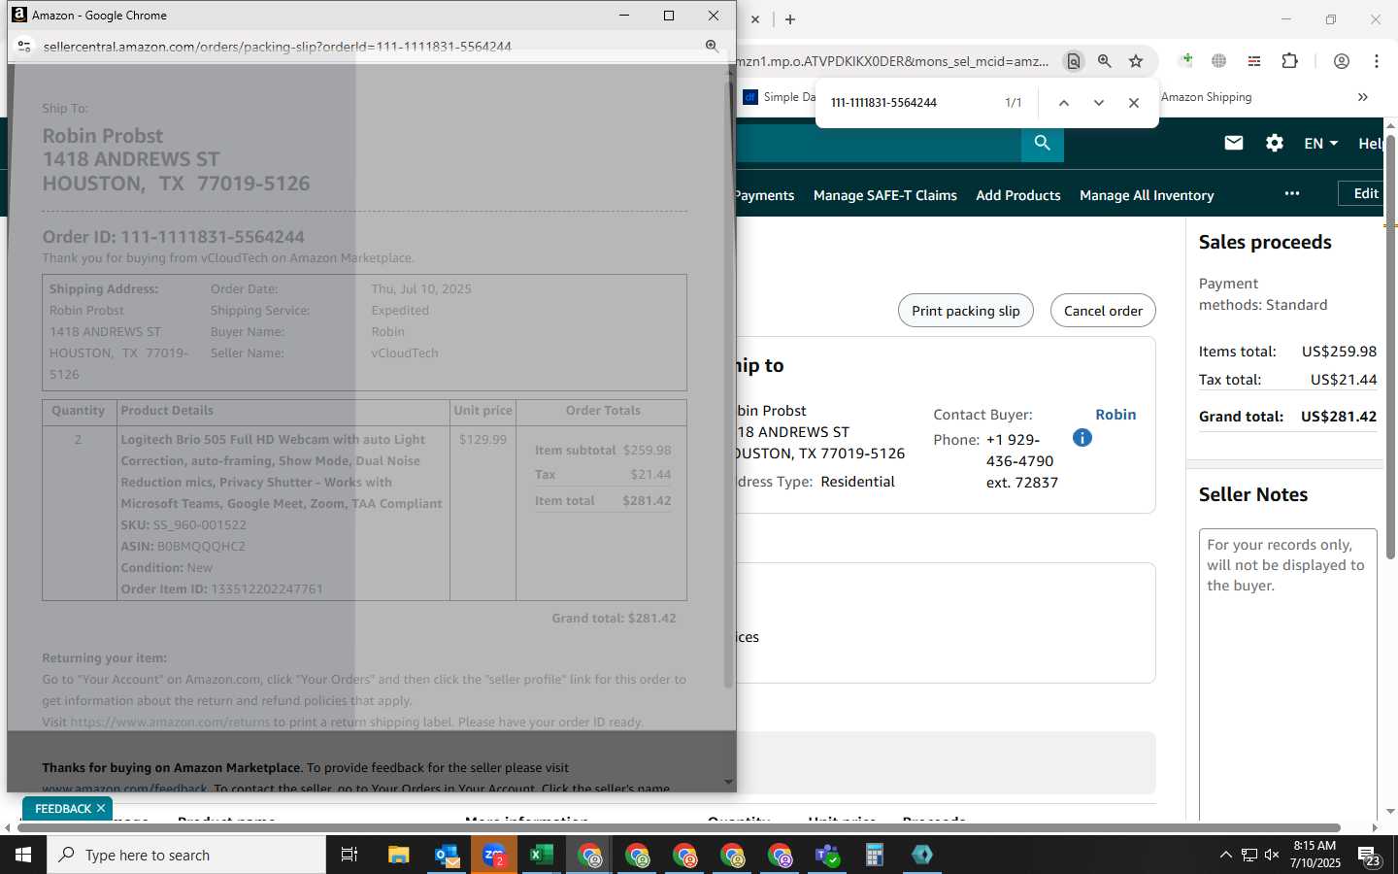Click the zoom magnifier in packing slip address bar
Image resolution: width=1398 pixels, height=874 pixels.
pyautogui.click(x=712, y=46)
